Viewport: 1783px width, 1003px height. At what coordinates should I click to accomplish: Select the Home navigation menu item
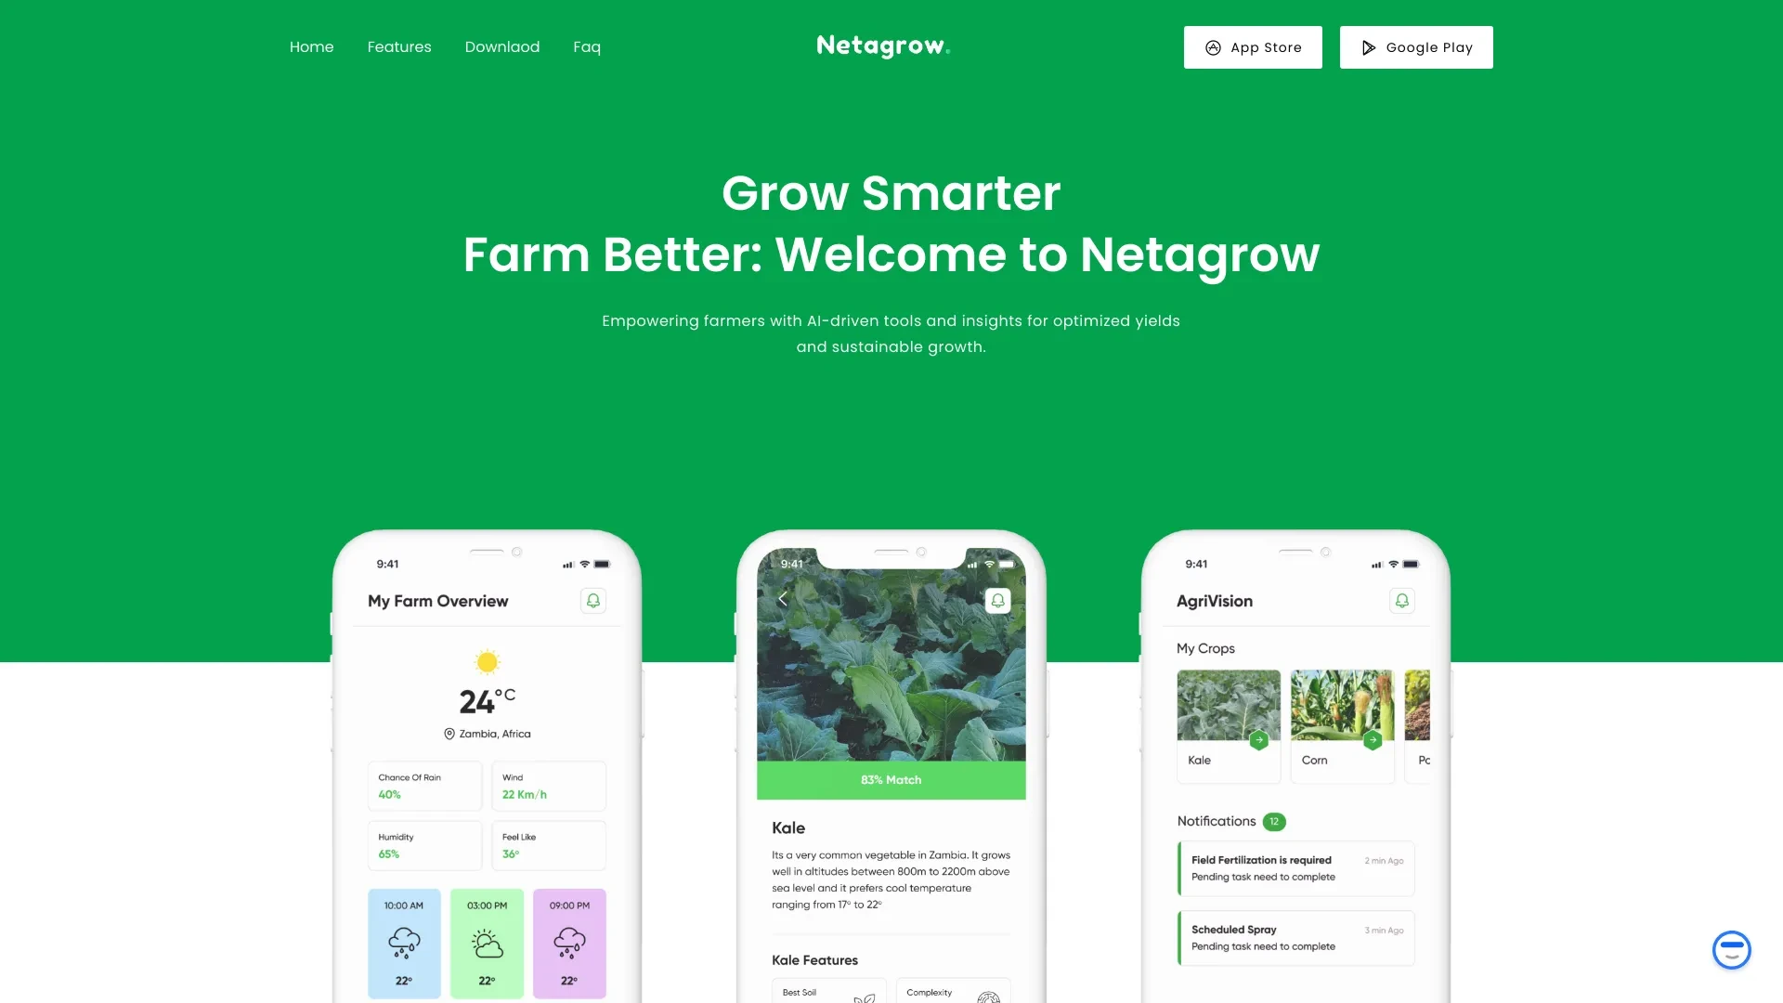point(311,46)
